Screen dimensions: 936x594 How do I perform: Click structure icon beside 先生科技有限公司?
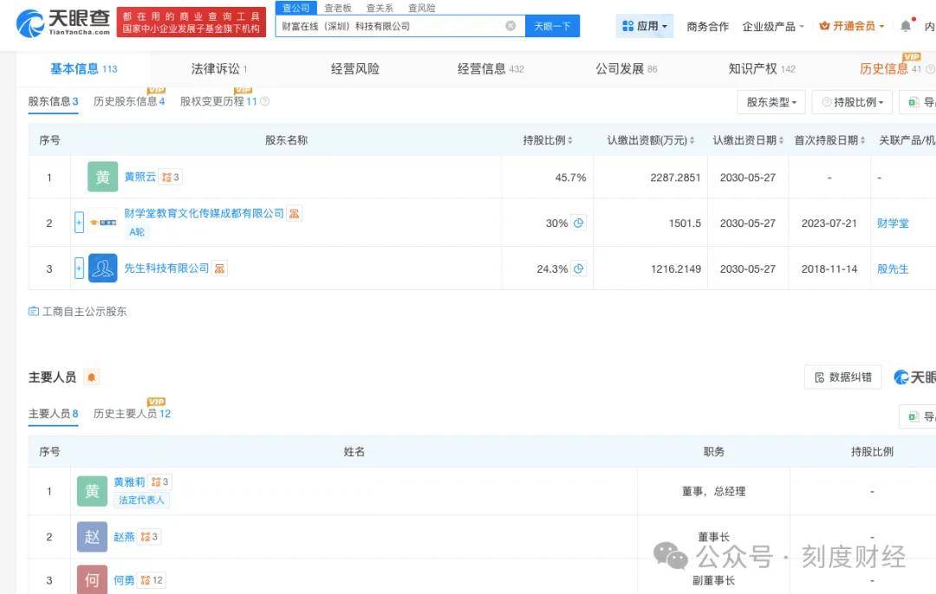click(x=219, y=268)
